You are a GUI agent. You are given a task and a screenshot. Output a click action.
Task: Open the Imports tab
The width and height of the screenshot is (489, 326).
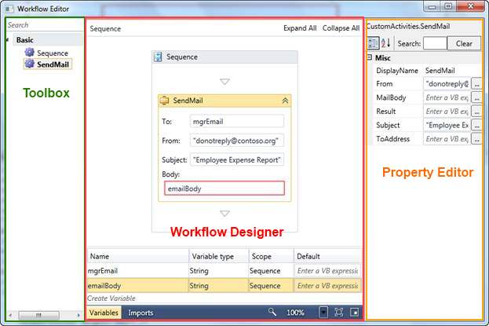pyautogui.click(x=140, y=313)
